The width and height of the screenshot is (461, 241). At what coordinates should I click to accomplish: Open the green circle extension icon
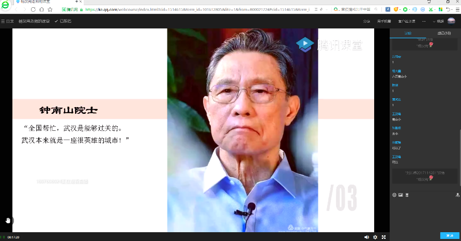405,9
